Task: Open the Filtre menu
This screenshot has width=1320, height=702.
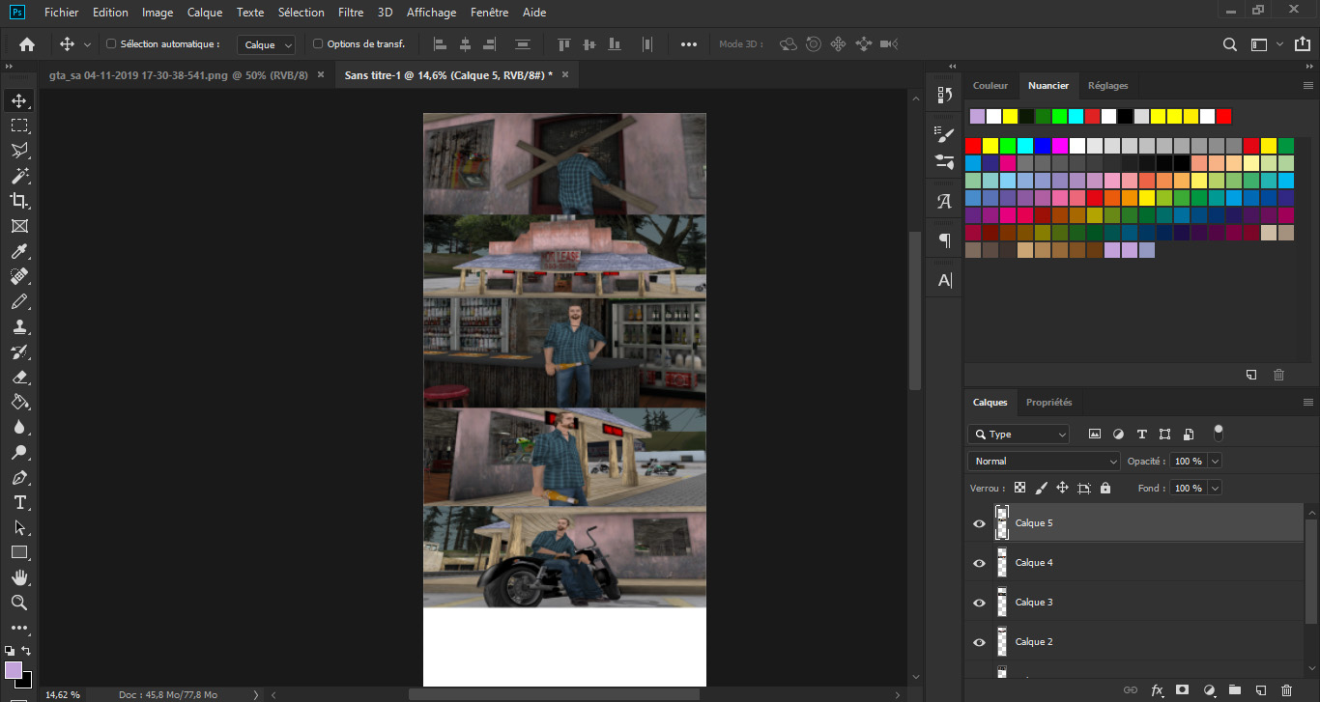Action: click(351, 13)
